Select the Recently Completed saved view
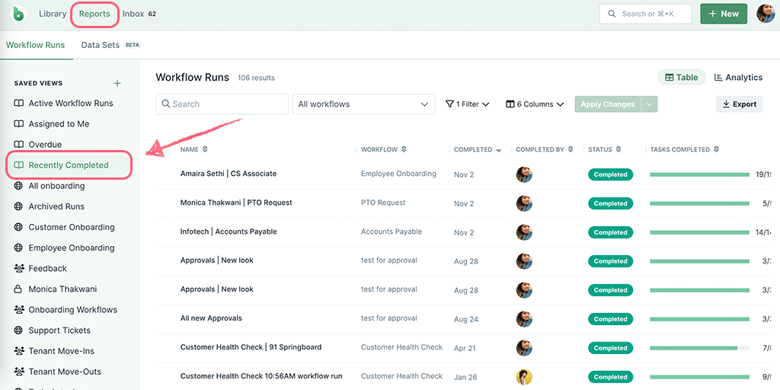The width and height of the screenshot is (780, 390). tap(69, 165)
